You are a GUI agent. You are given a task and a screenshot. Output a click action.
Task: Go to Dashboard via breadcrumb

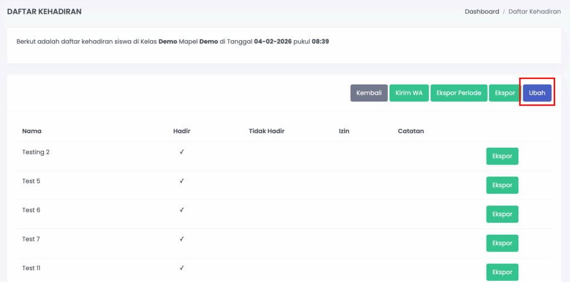481,12
